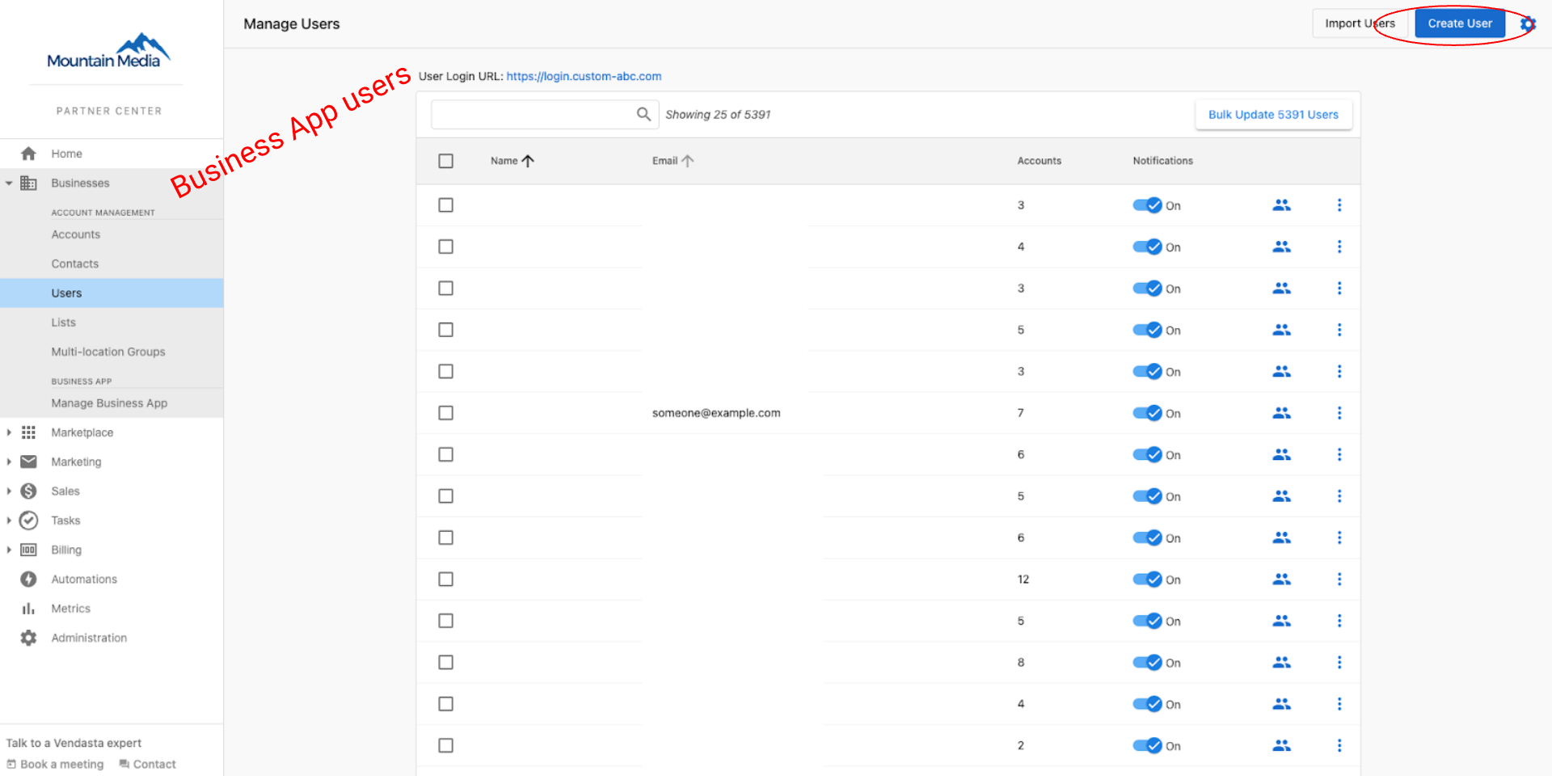Open three-dot menu in 8 accounts row
This screenshot has width=1552, height=776.
[1339, 663]
